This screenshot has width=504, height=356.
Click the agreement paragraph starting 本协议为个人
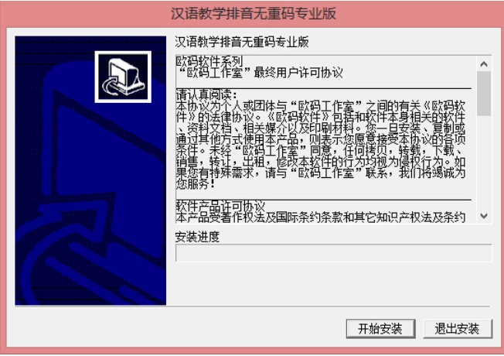tap(321, 145)
